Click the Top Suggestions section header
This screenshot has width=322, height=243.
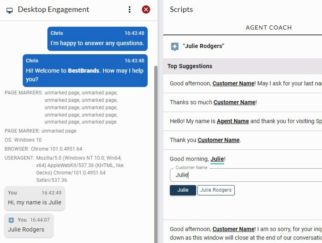coord(190,66)
